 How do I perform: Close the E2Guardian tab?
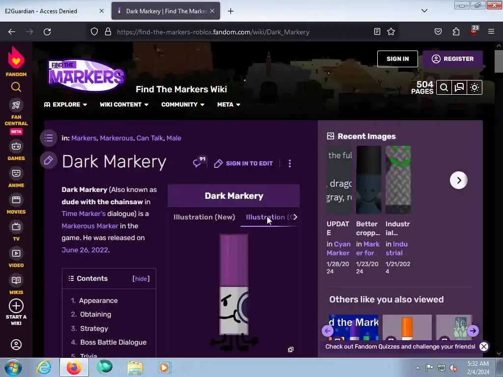(101, 11)
